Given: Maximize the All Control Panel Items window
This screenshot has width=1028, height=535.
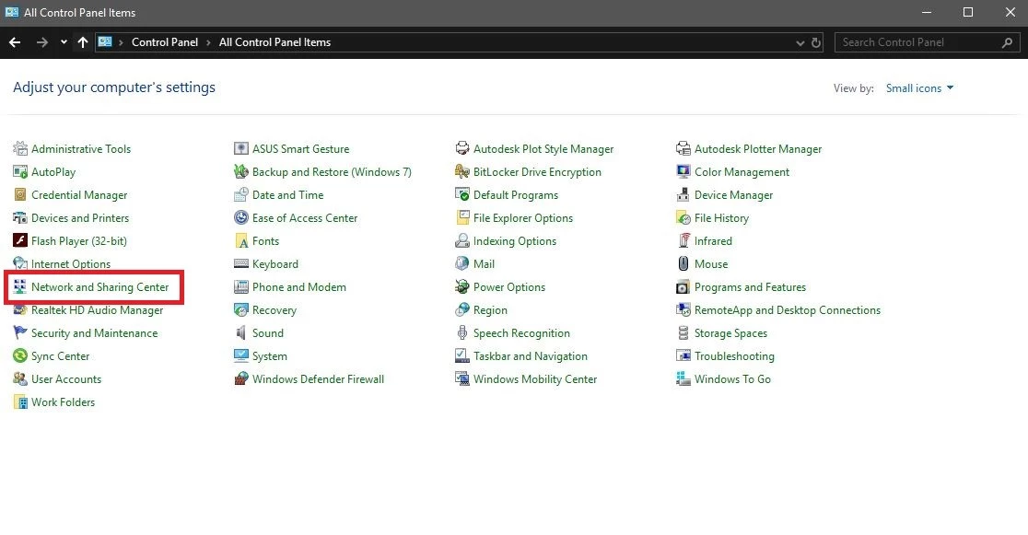Looking at the screenshot, I should point(968,13).
